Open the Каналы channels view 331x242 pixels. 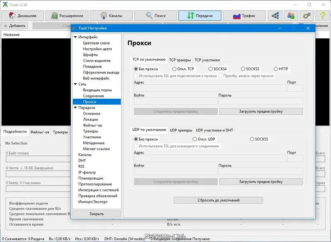(111, 16)
